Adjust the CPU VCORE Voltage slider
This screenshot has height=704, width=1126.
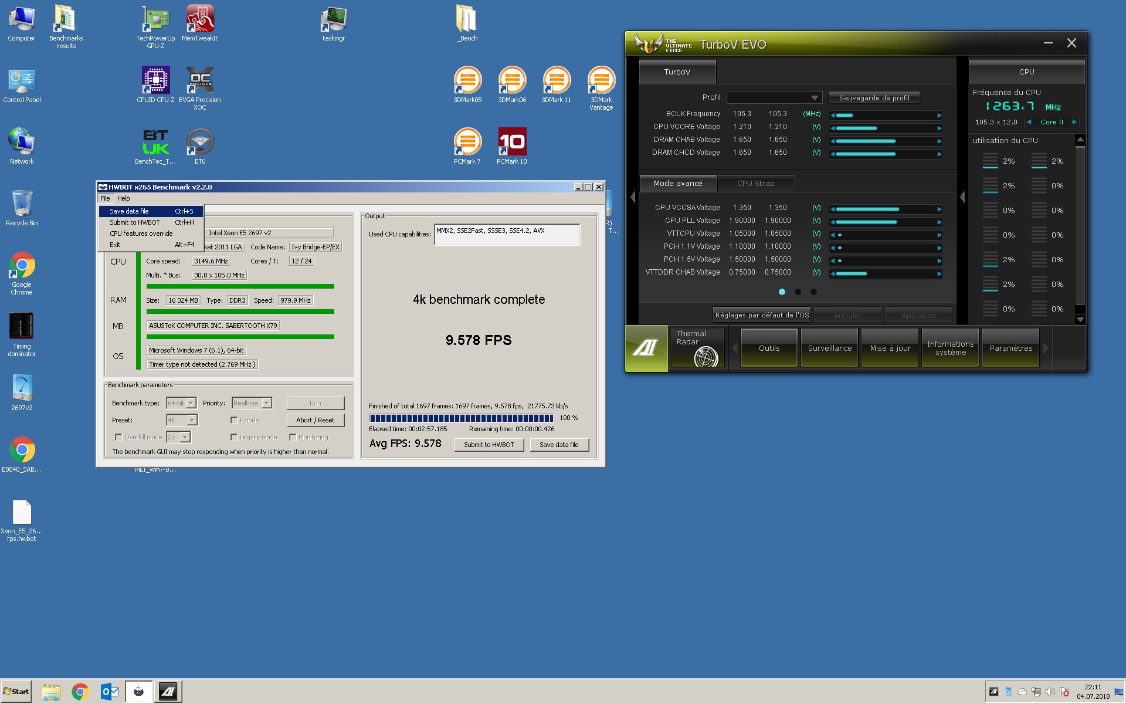(x=886, y=128)
